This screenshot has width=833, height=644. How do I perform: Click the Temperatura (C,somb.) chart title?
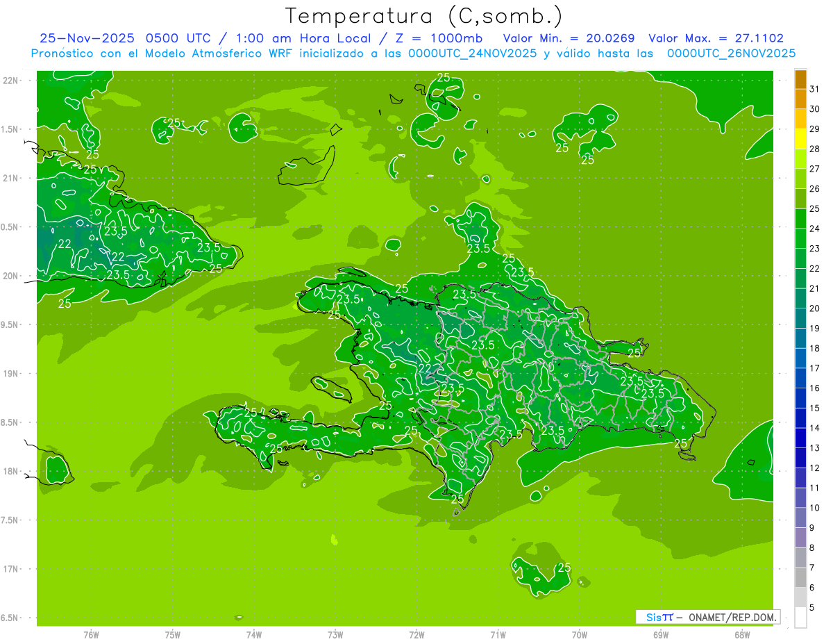423,15
